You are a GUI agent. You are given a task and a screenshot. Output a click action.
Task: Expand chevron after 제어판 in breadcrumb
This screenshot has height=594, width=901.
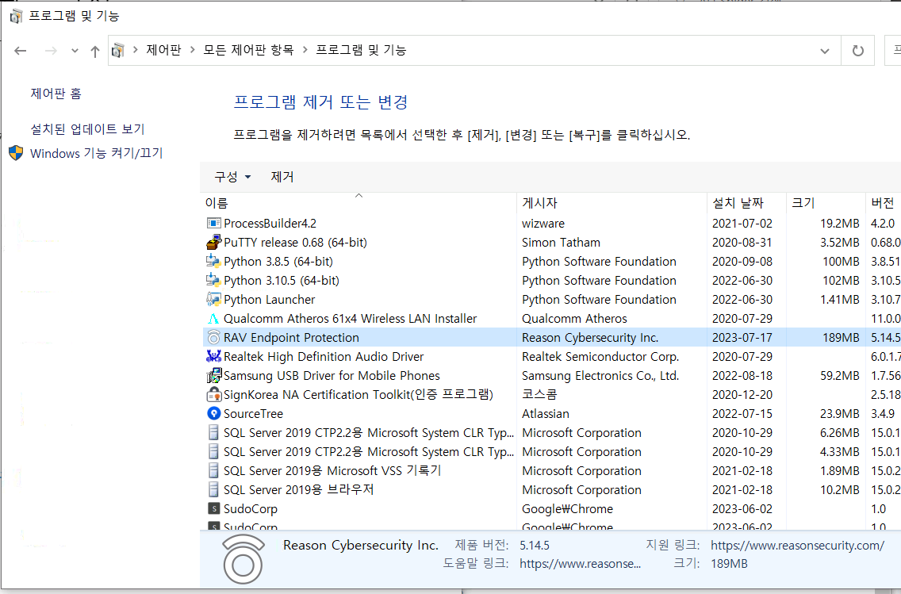192,50
